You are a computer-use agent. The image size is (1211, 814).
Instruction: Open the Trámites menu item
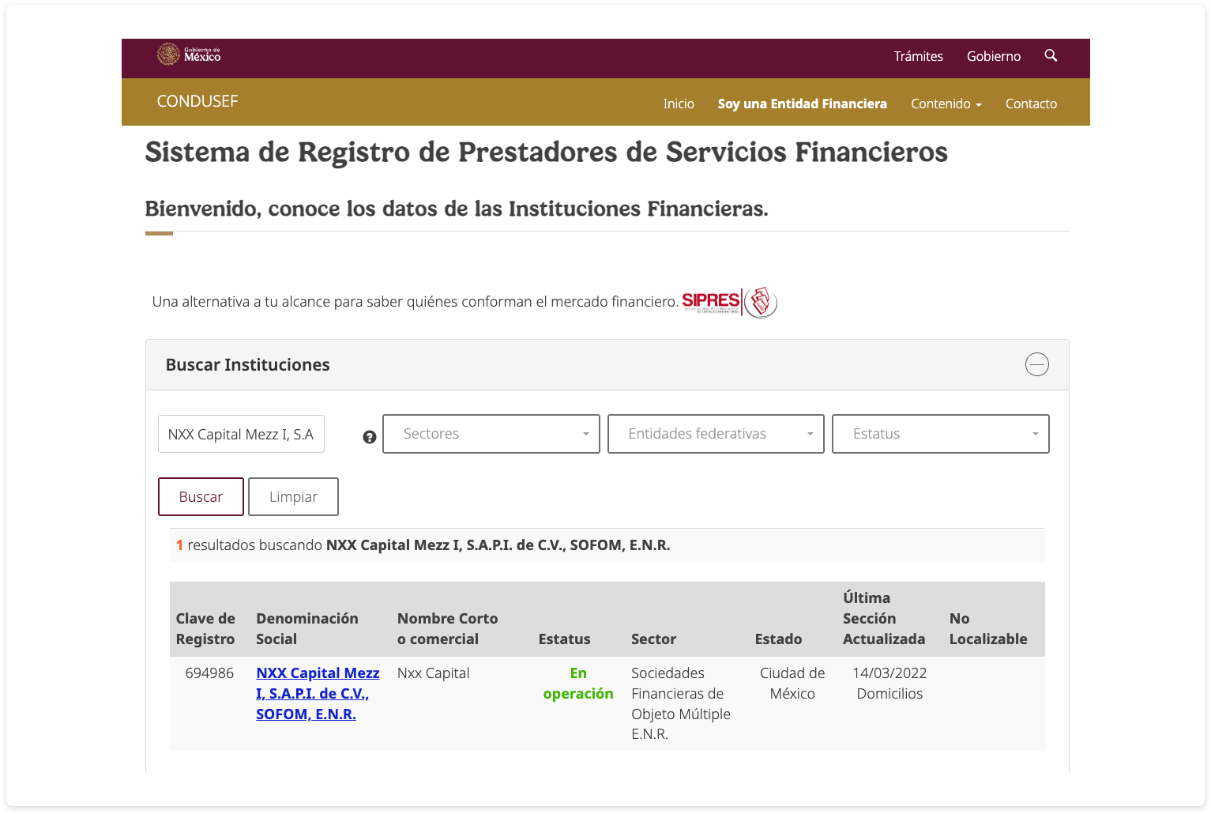918,56
